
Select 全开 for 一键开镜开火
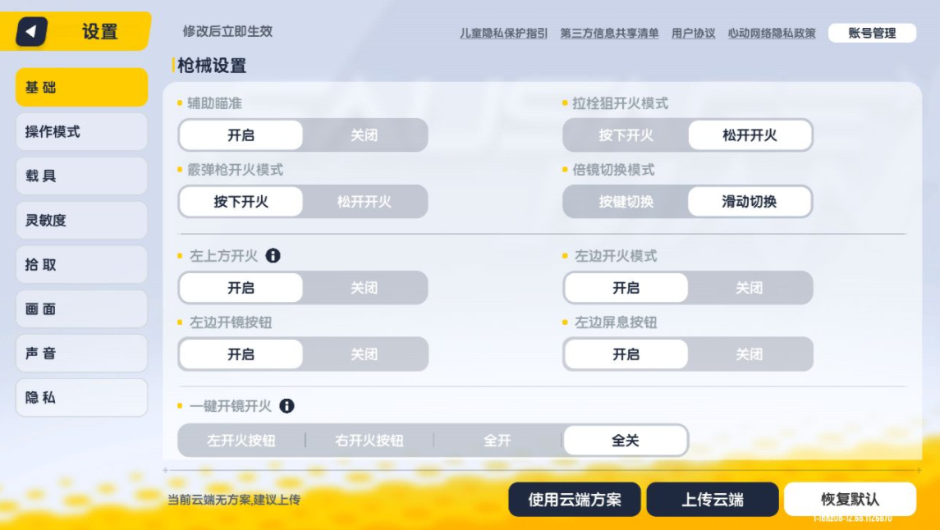coord(498,441)
